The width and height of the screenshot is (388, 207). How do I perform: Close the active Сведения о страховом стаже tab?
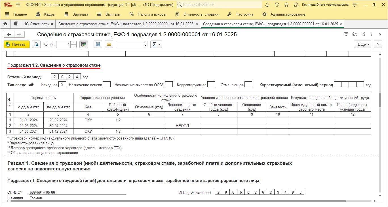click(x=341, y=24)
